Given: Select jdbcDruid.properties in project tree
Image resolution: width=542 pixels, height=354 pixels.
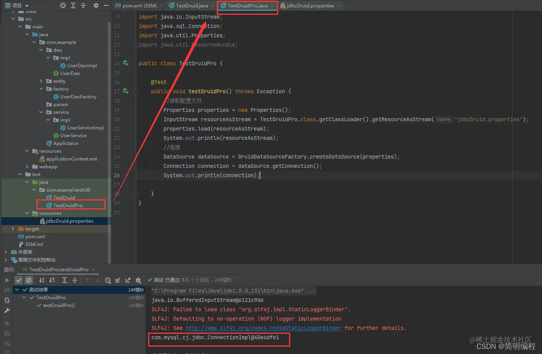Looking at the screenshot, I should (70, 221).
